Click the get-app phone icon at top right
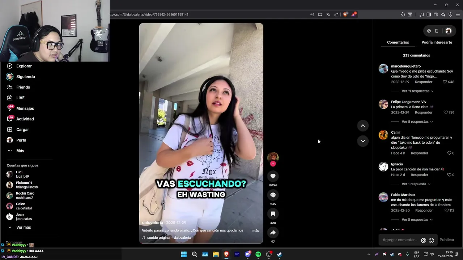The width and height of the screenshot is (463, 260). (x=437, y=31)
